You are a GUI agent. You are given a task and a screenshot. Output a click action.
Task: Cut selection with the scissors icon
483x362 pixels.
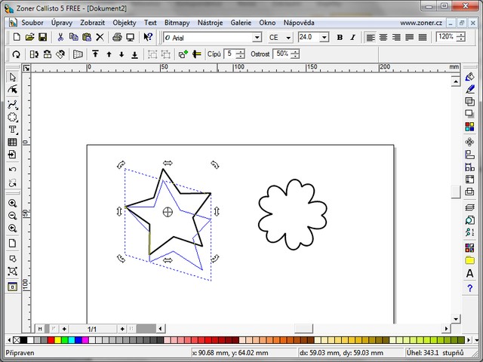tap(60, 37)
